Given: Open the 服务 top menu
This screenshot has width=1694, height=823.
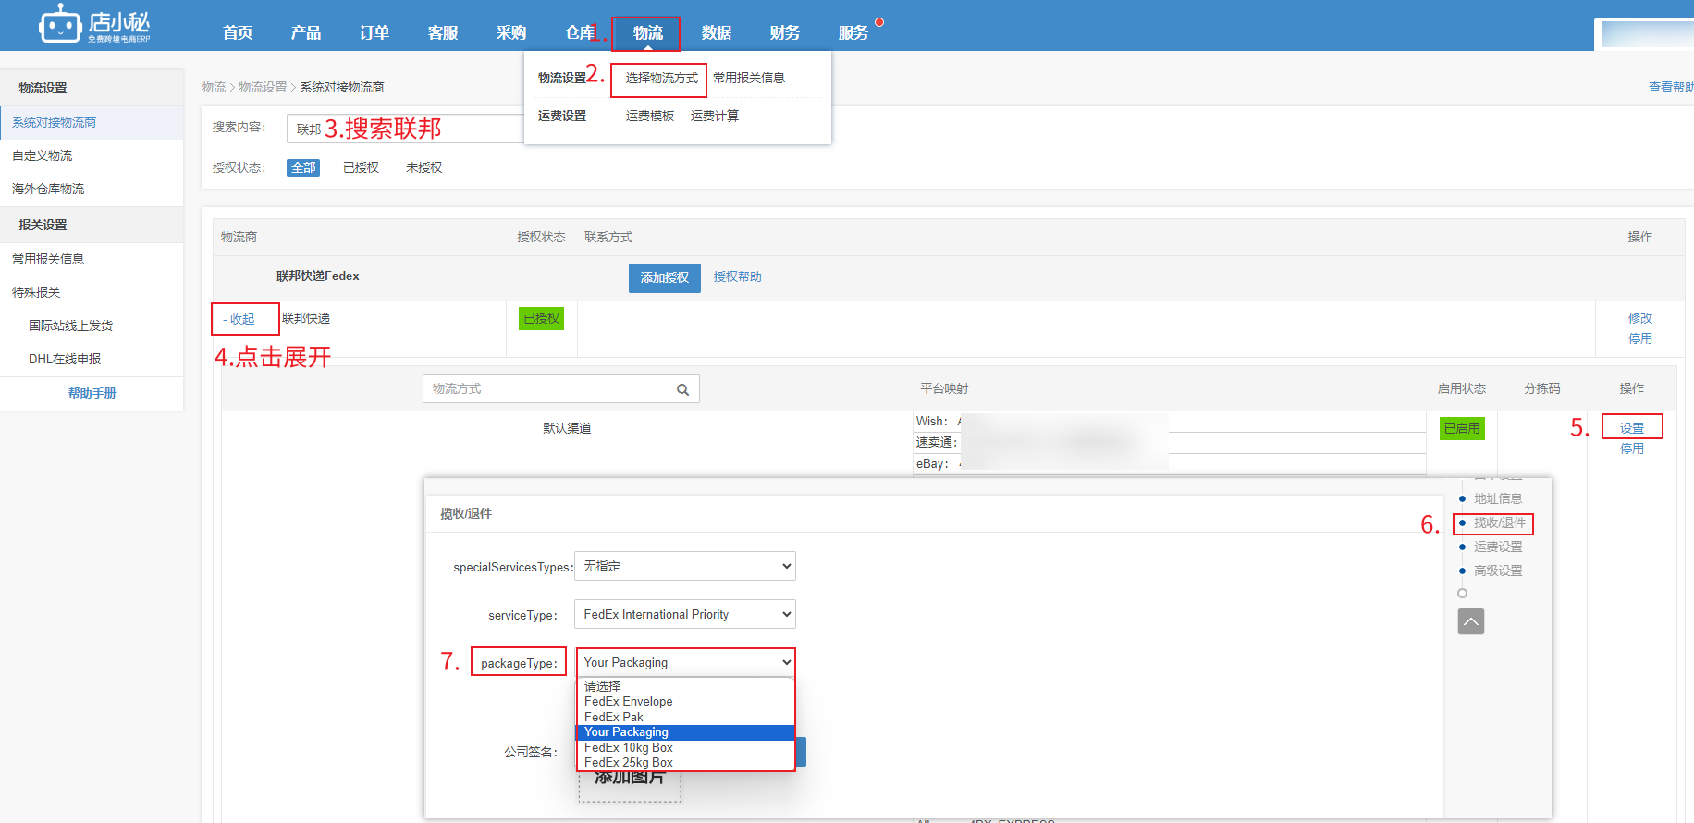Looking at the screenshot, I should pyautogui.click(x=853, y=32).
